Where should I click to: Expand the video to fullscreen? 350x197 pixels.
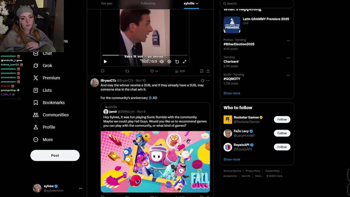[185, 62]
